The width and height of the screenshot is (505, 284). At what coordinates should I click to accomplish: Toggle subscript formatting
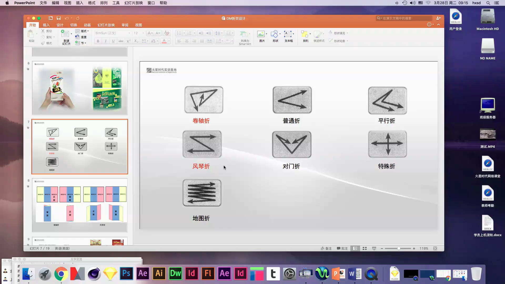click(136, 41)
